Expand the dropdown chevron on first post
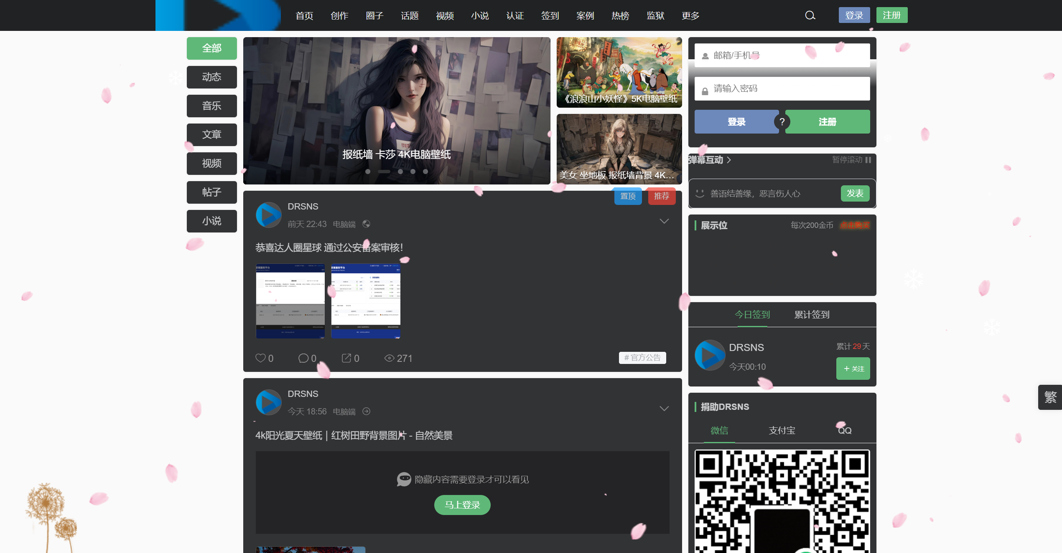 click(664, 221)
